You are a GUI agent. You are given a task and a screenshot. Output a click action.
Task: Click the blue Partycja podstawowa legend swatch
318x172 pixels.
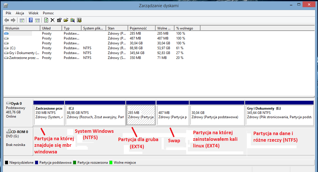coord(37,163)
